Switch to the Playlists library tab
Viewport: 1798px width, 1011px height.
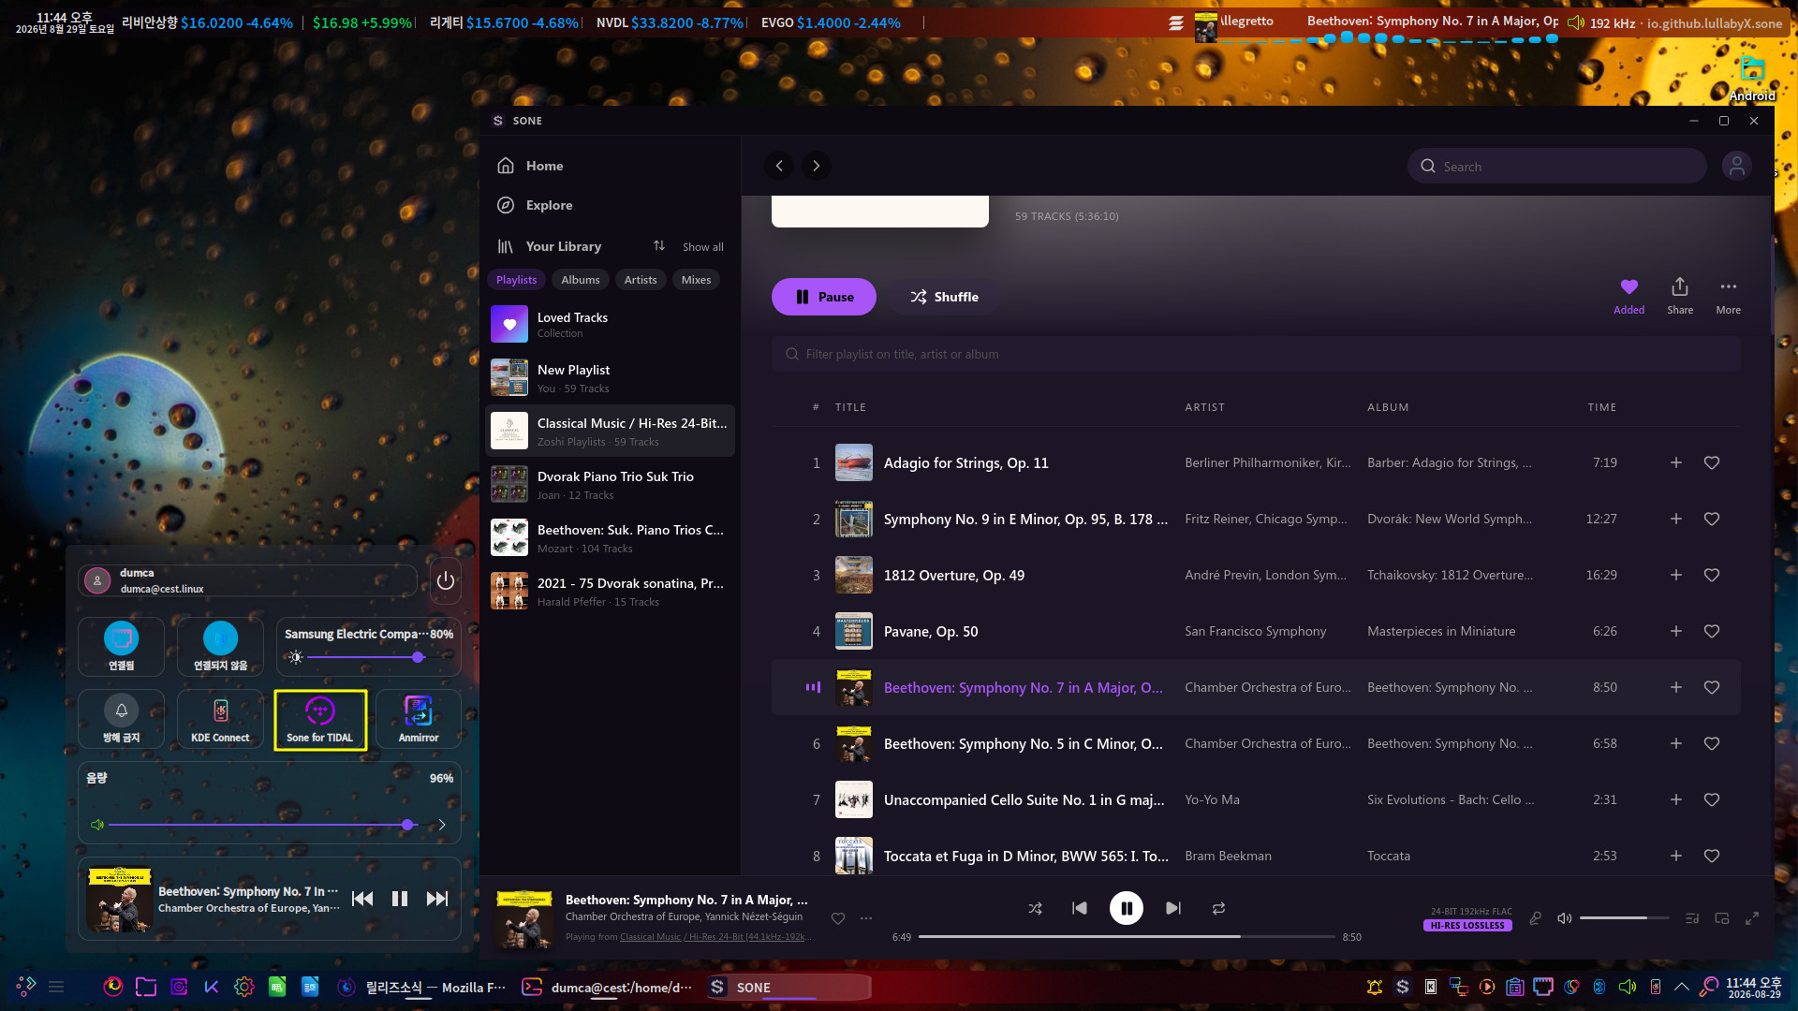click(x=517, y=280)
